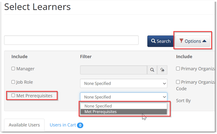Click inside the learner search field
This screenshot has width=217, height=134.
tap(71, 40)
